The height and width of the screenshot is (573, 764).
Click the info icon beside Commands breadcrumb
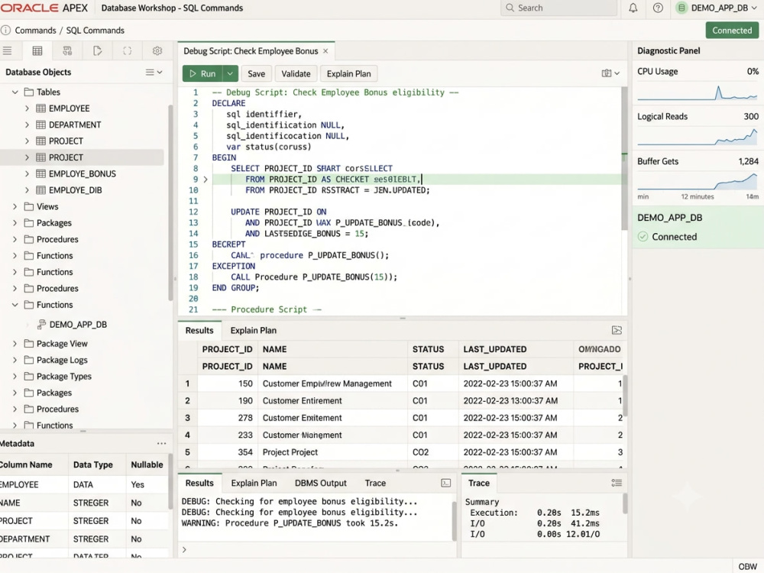tap(5, 31)
